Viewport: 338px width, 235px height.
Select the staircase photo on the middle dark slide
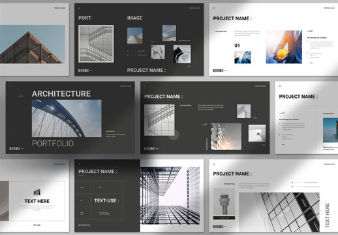159,120
